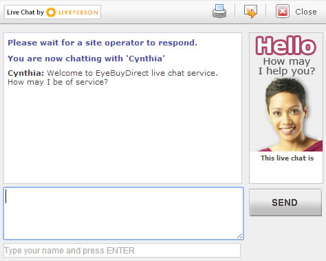Send the message with the SEND button
The image size is (326, 261).
point(285,202)
